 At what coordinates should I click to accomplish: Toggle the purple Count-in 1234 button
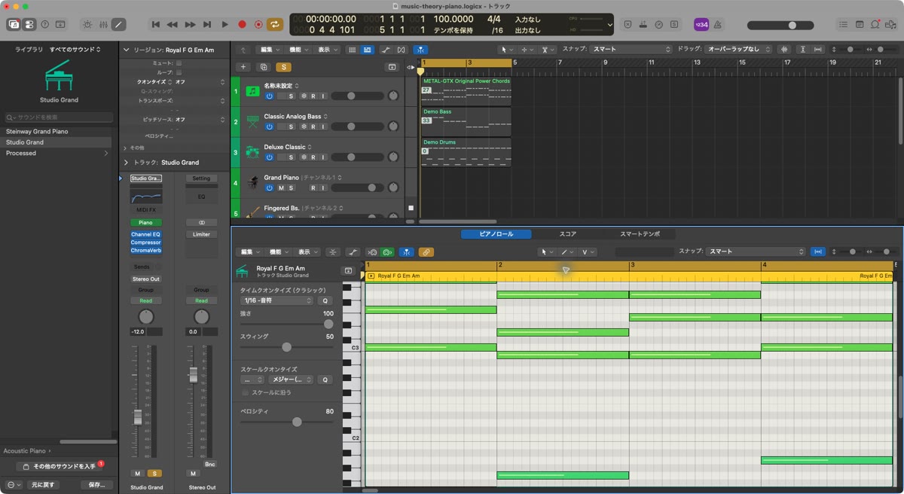pos(701,24)
